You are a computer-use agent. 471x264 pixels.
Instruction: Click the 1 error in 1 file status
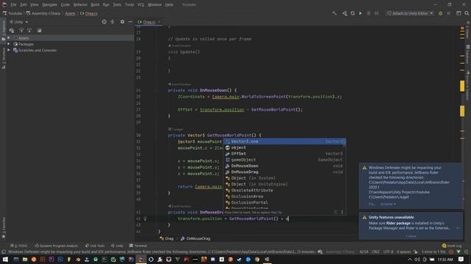coord(433,252)
